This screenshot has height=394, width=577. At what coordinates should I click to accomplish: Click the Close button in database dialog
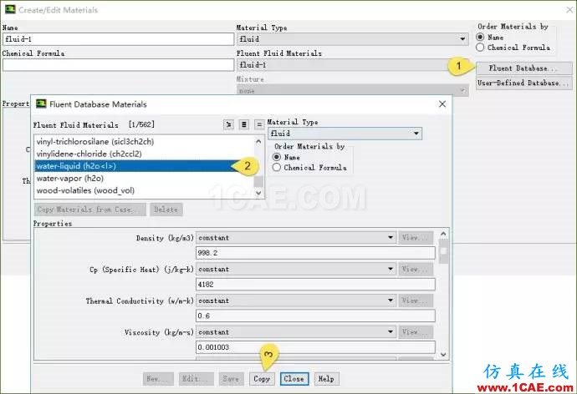[x=294, y=379]
